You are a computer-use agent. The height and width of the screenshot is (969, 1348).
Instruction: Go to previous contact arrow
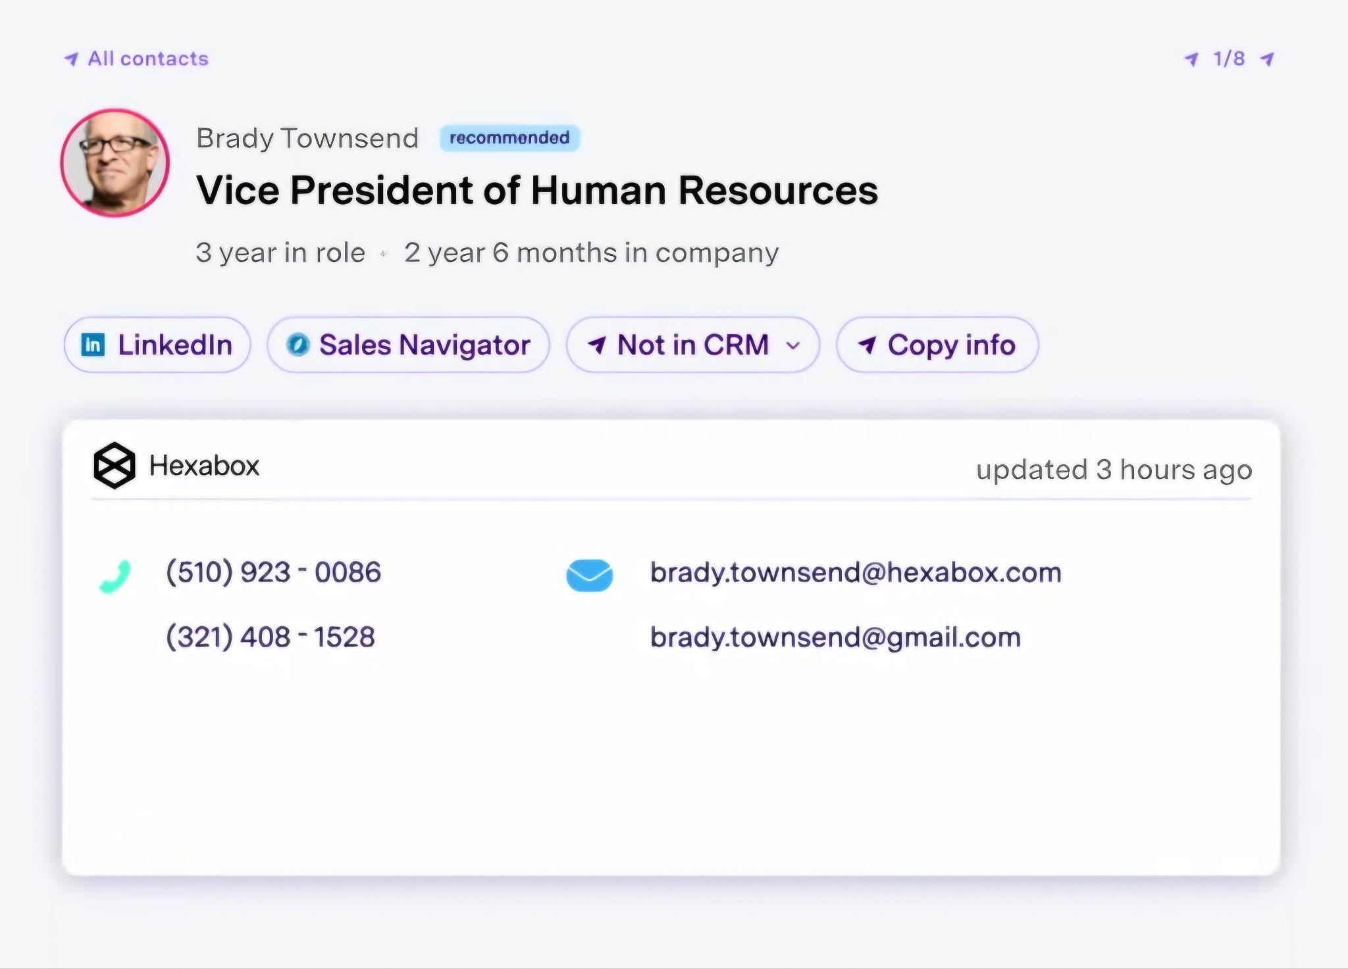[x=1191, y=59]
